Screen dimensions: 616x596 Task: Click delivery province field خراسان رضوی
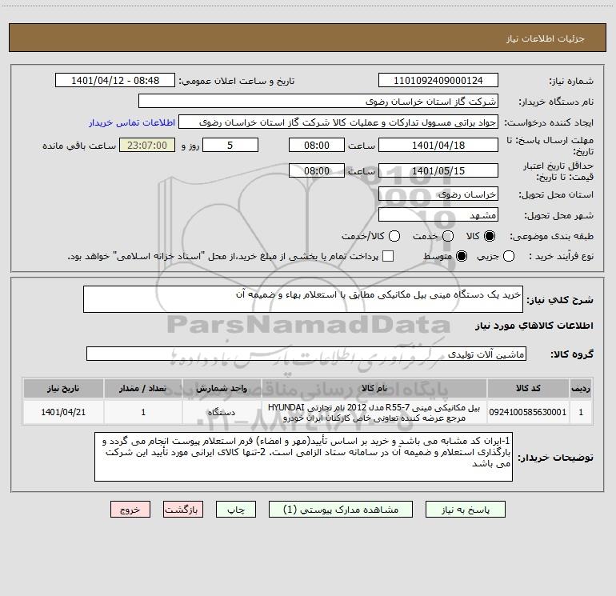[x=438, y=194]
